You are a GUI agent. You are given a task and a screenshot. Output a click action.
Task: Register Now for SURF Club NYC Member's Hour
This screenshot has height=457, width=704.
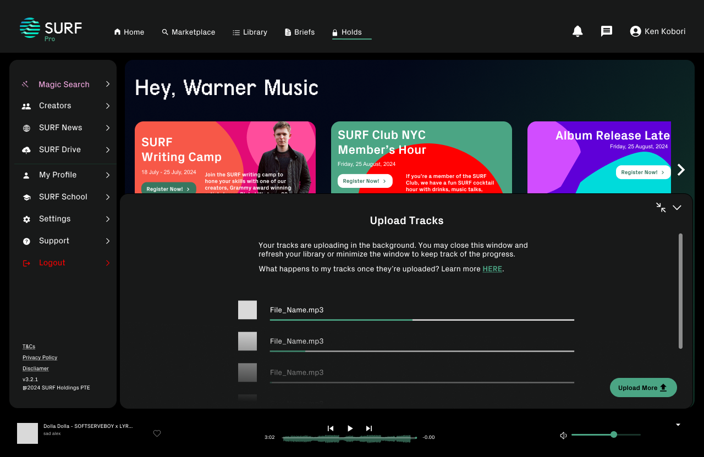[365, 181]
